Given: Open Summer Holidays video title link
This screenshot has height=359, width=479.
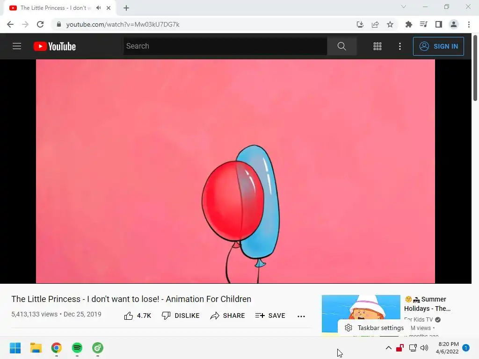Looking at the screenshot, I should 427,304.
